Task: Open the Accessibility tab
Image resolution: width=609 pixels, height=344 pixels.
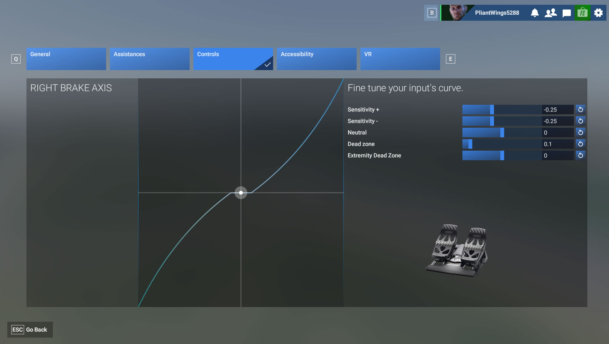Action: (x=316, y=59)
